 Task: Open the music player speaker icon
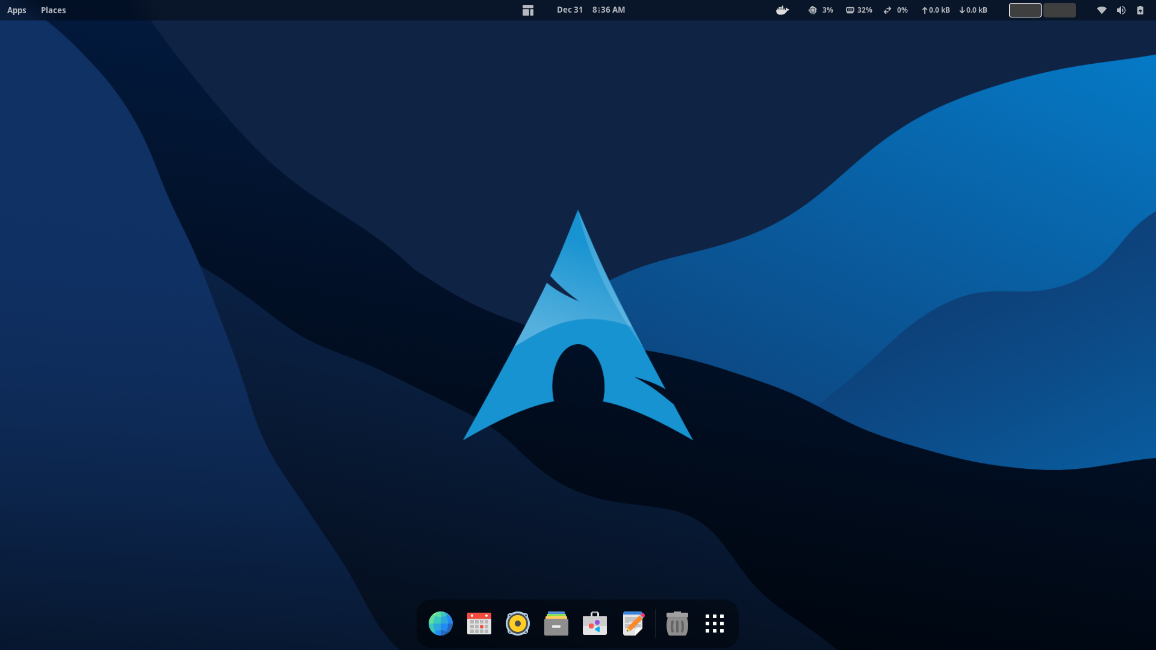(517, 624)
